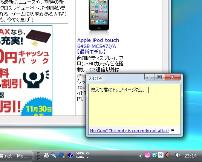Click the blue 'N' tray icon
The width and height of the screenshot is (202, 162).
(161, 155)
